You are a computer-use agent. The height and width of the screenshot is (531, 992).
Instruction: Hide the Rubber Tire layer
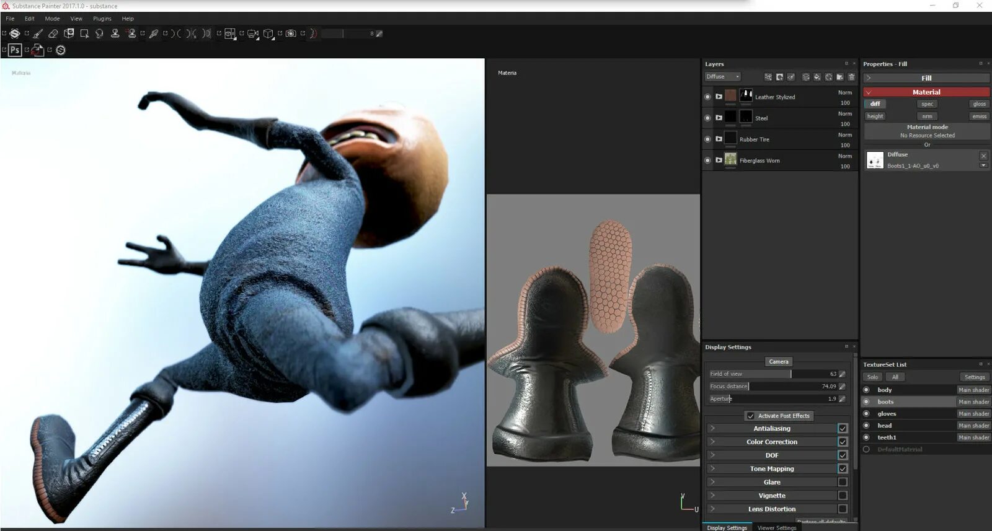point(707,139)
